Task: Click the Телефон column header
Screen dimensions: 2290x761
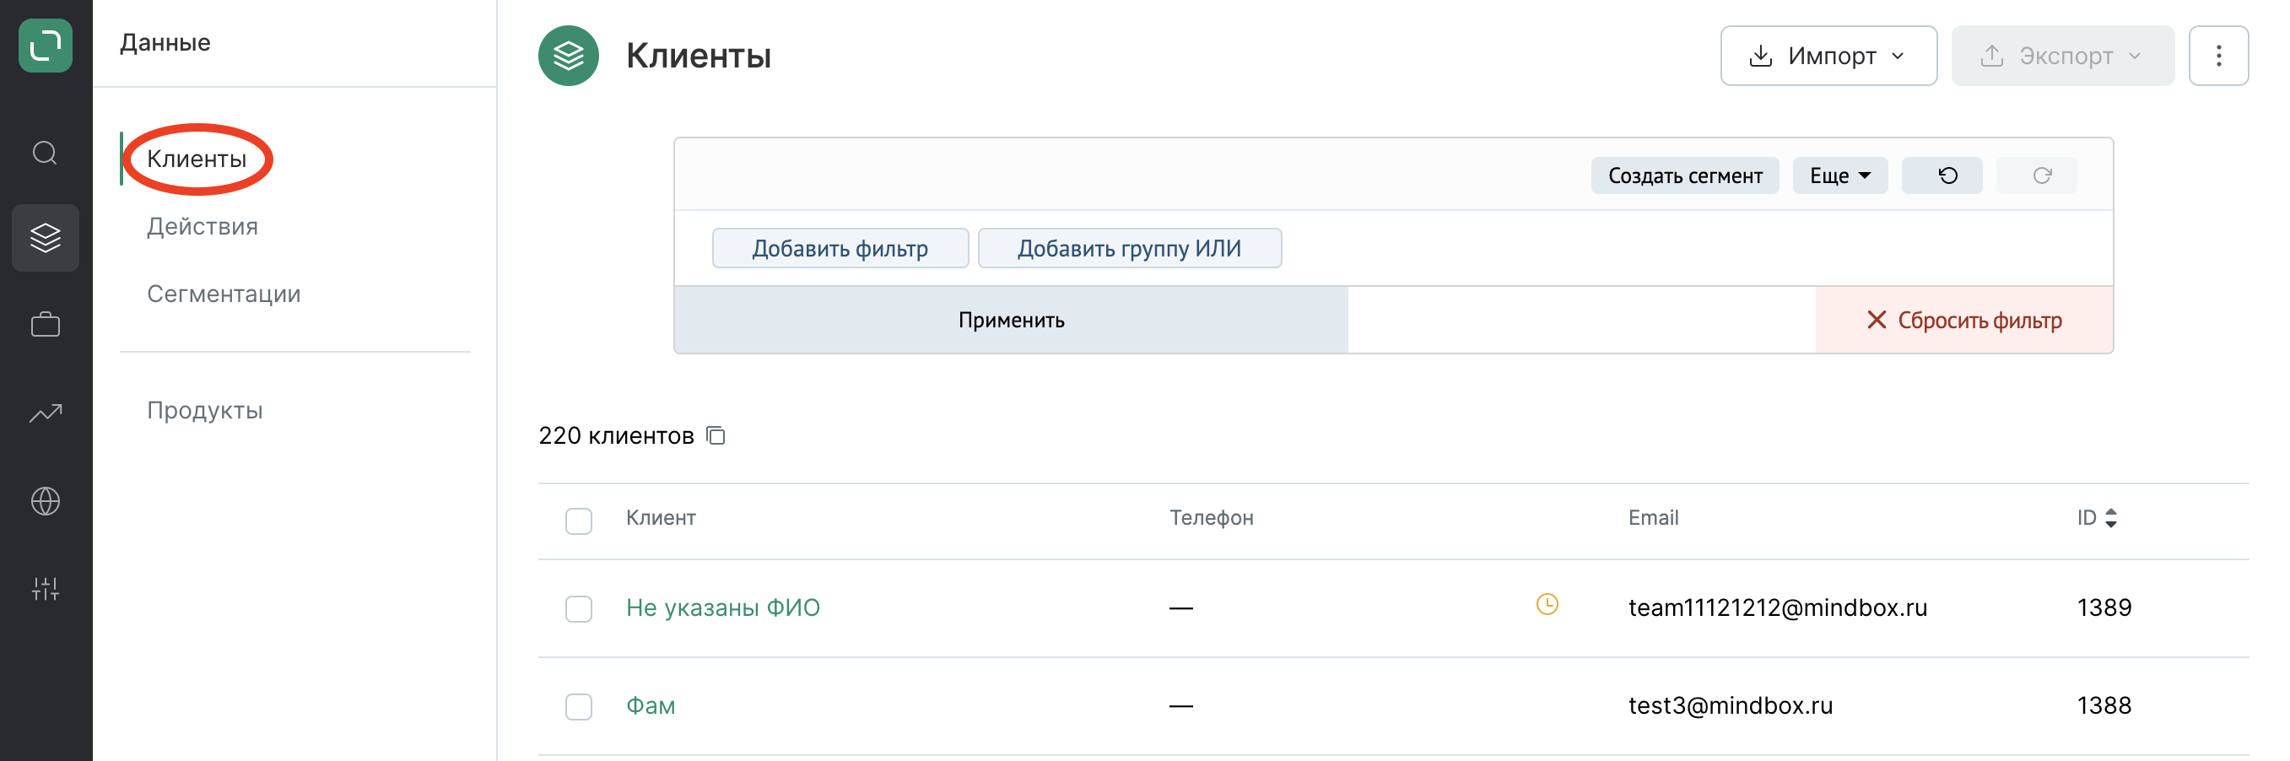Action: pos(1211,518)
